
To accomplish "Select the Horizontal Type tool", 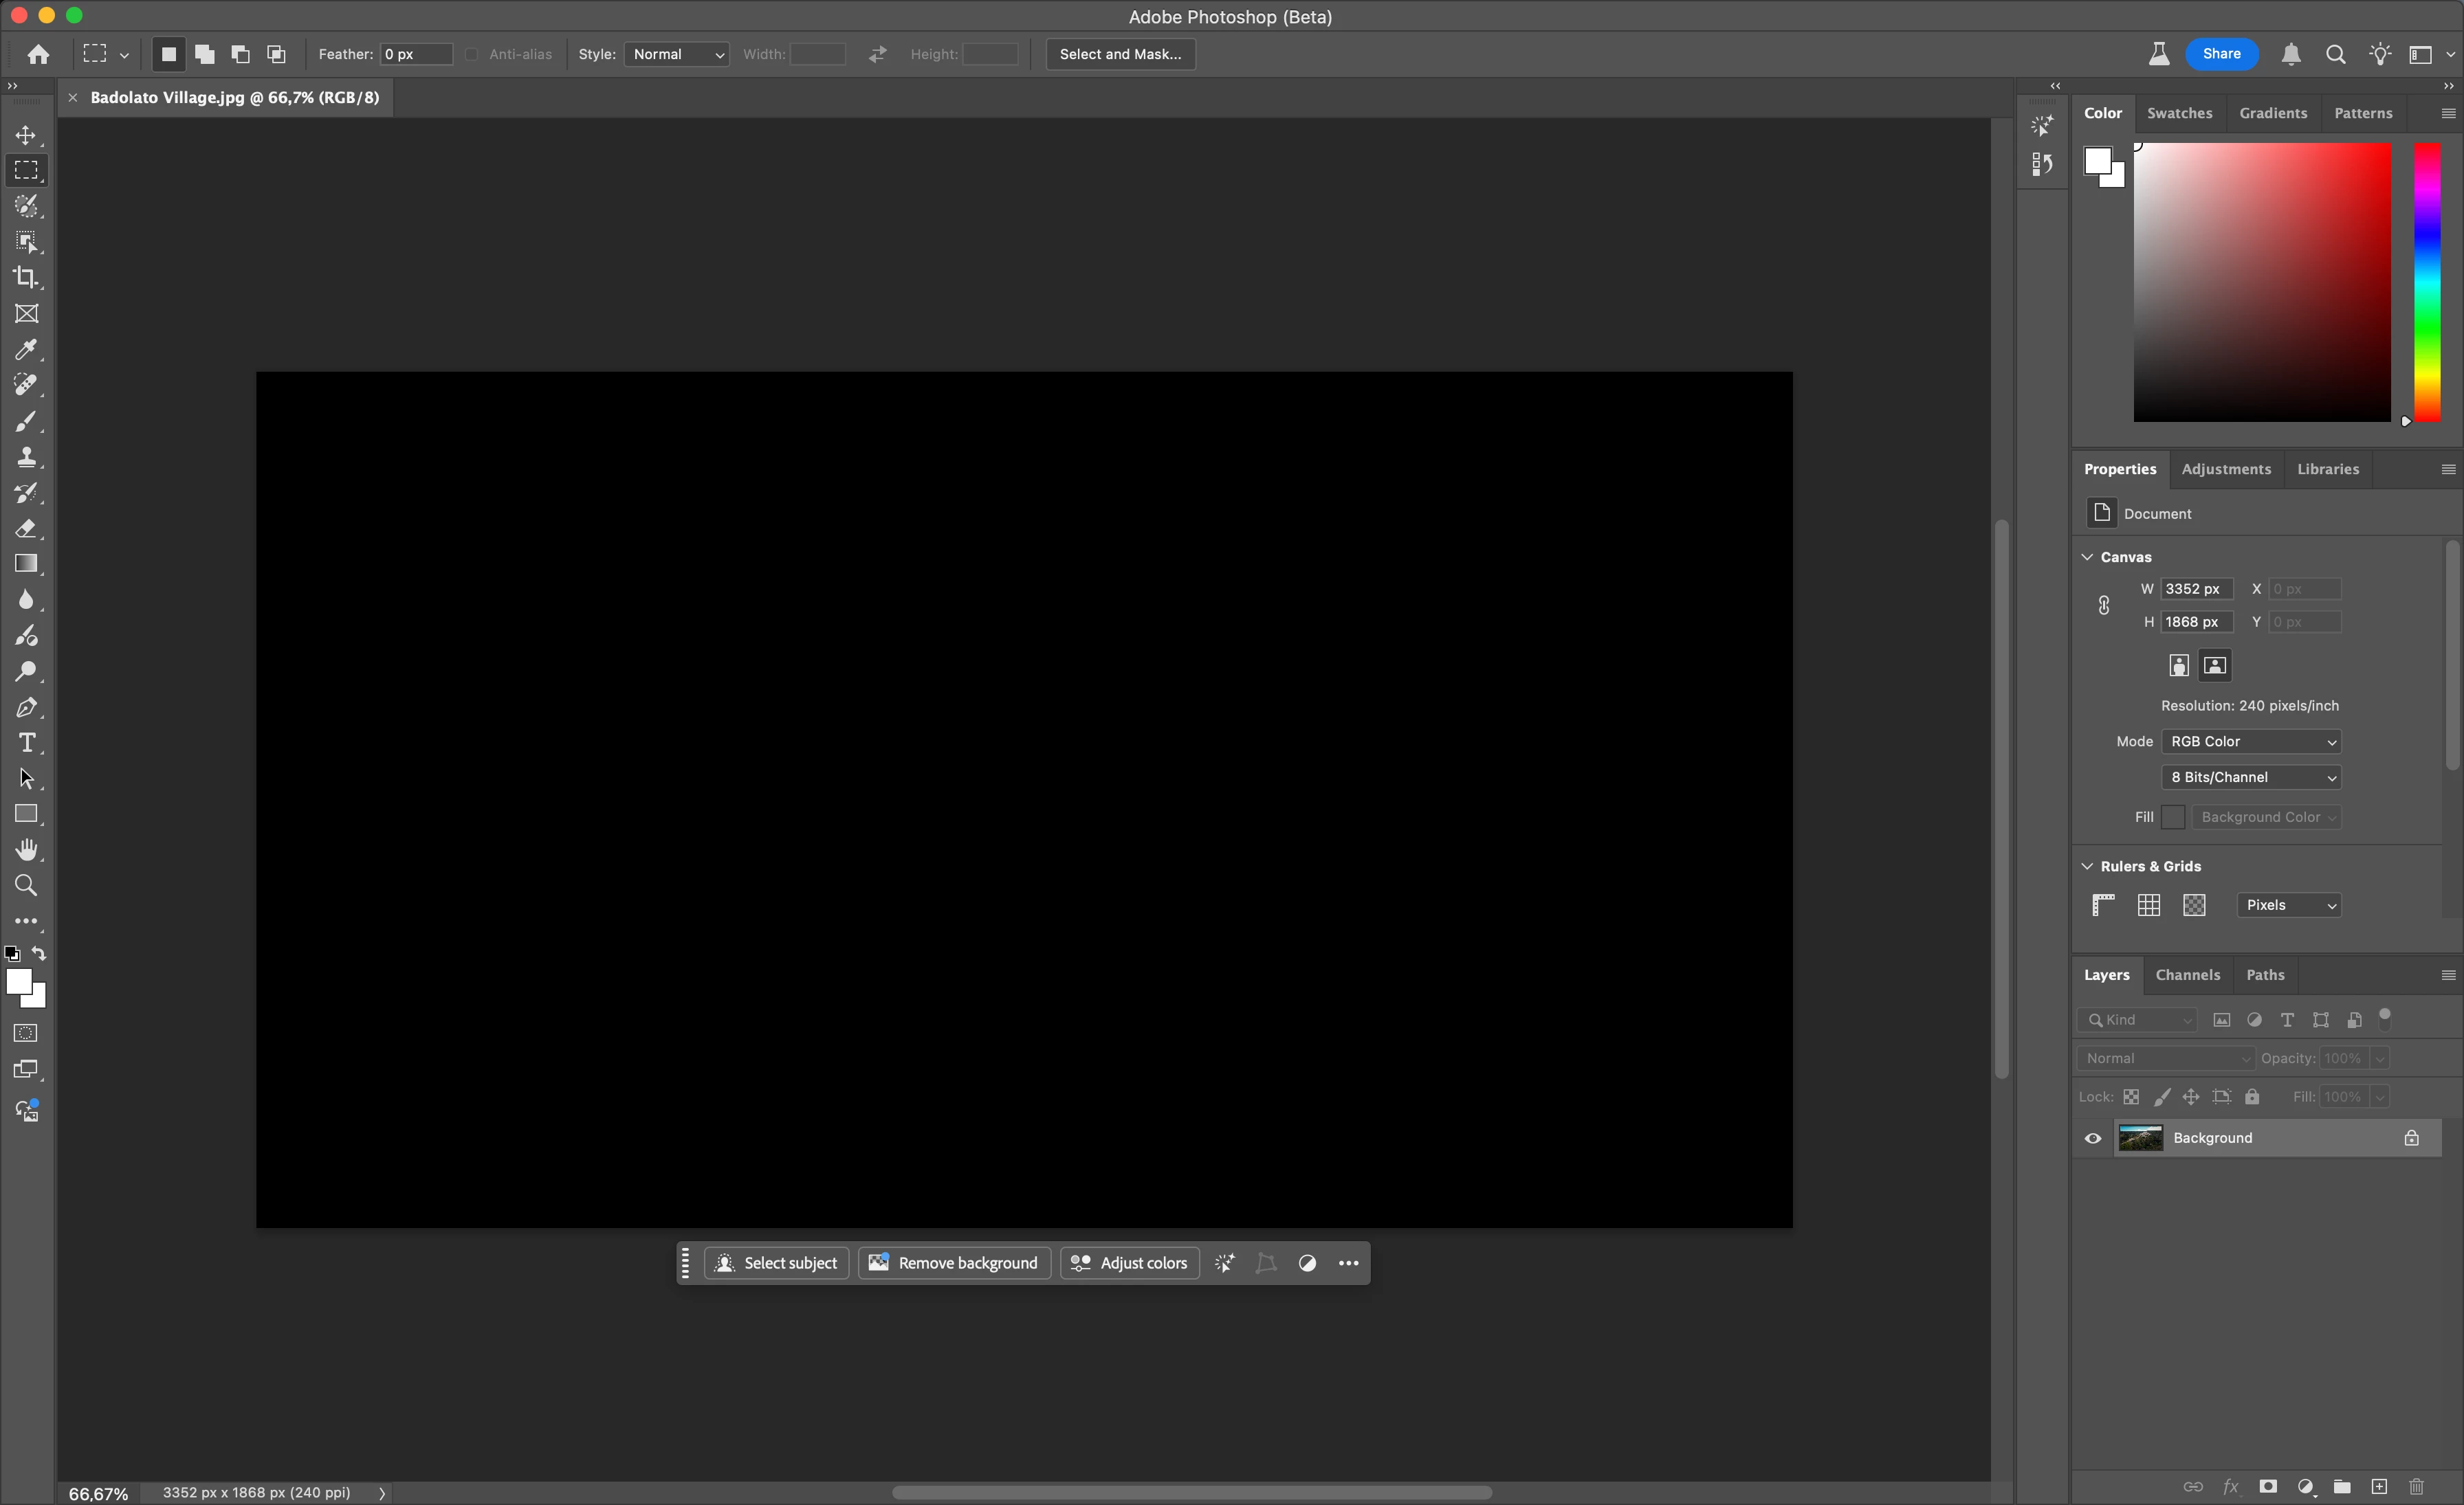I will [x=26, y=742].
